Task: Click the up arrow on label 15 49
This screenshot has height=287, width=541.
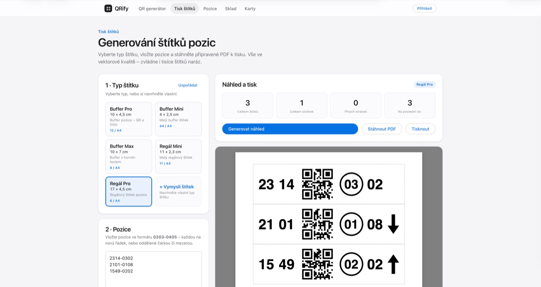Action: (x=393, y=264)
